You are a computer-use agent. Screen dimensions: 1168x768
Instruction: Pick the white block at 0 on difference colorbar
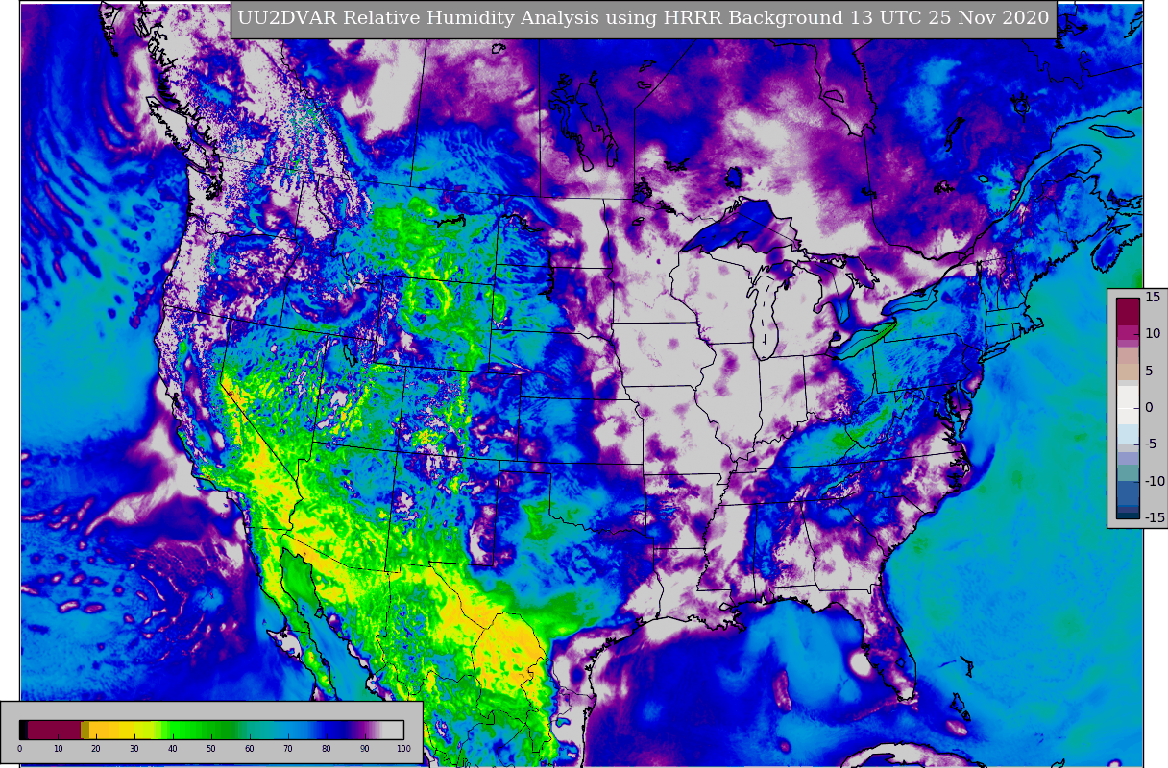[1128, 407]
